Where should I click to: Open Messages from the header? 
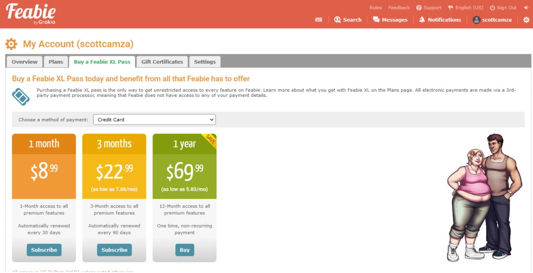point(390,20)
